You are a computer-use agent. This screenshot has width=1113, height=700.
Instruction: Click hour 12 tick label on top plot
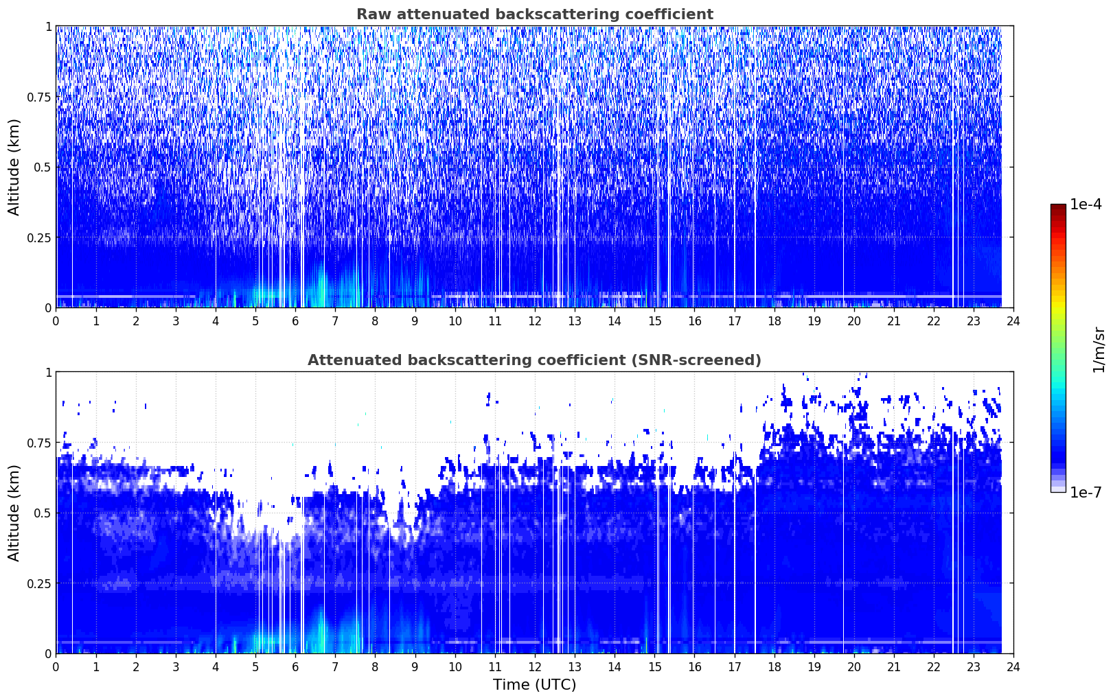(x=534, y=320)
